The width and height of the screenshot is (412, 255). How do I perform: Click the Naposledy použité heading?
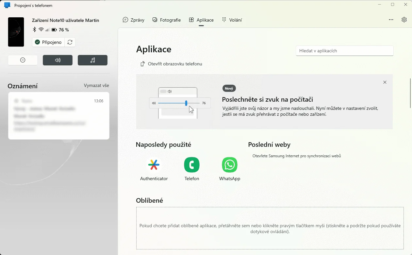(x=163, y=144)
